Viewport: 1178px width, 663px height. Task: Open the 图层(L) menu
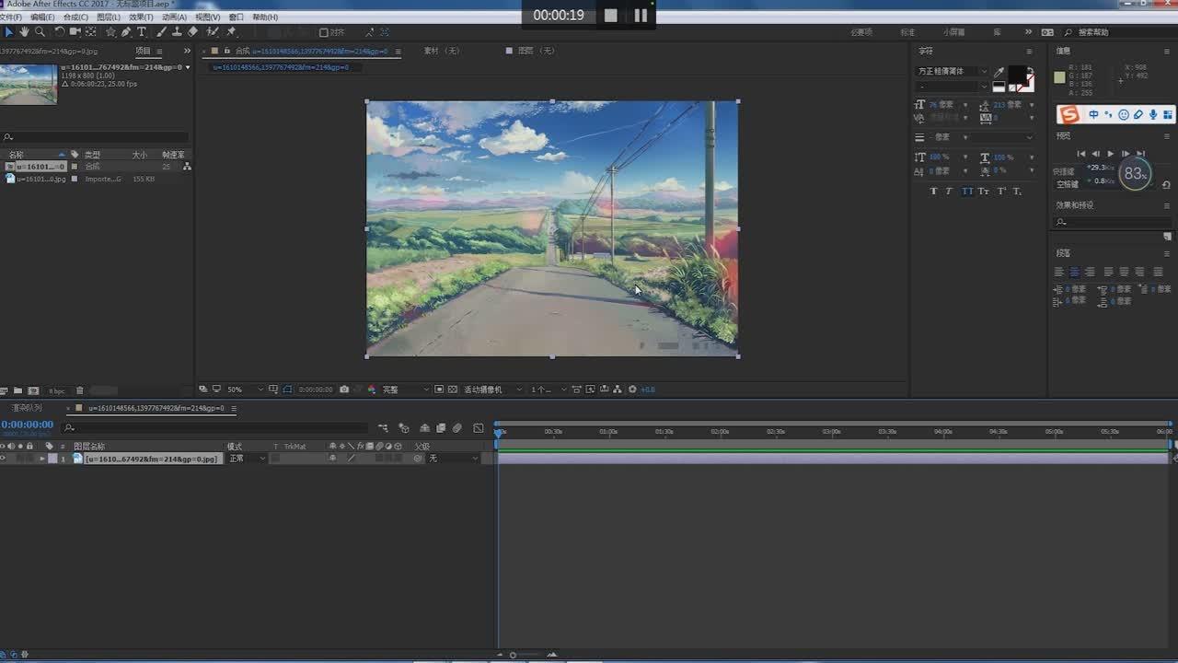click(109, 17)
